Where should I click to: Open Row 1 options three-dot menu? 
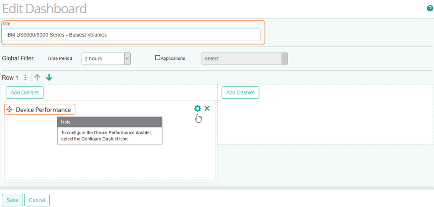pyautogui.click(x=25, y=78)
